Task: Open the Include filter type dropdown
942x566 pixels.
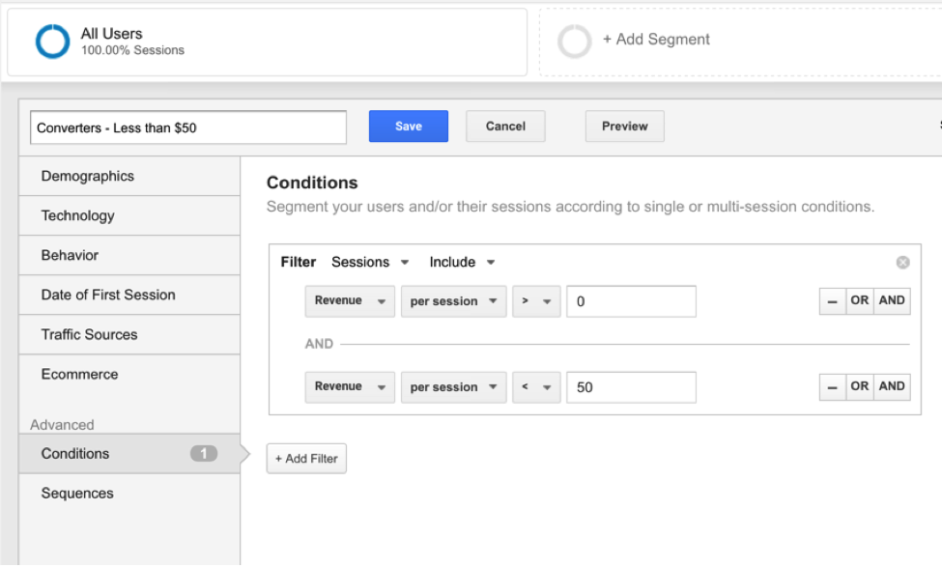Action: (462, 263)
